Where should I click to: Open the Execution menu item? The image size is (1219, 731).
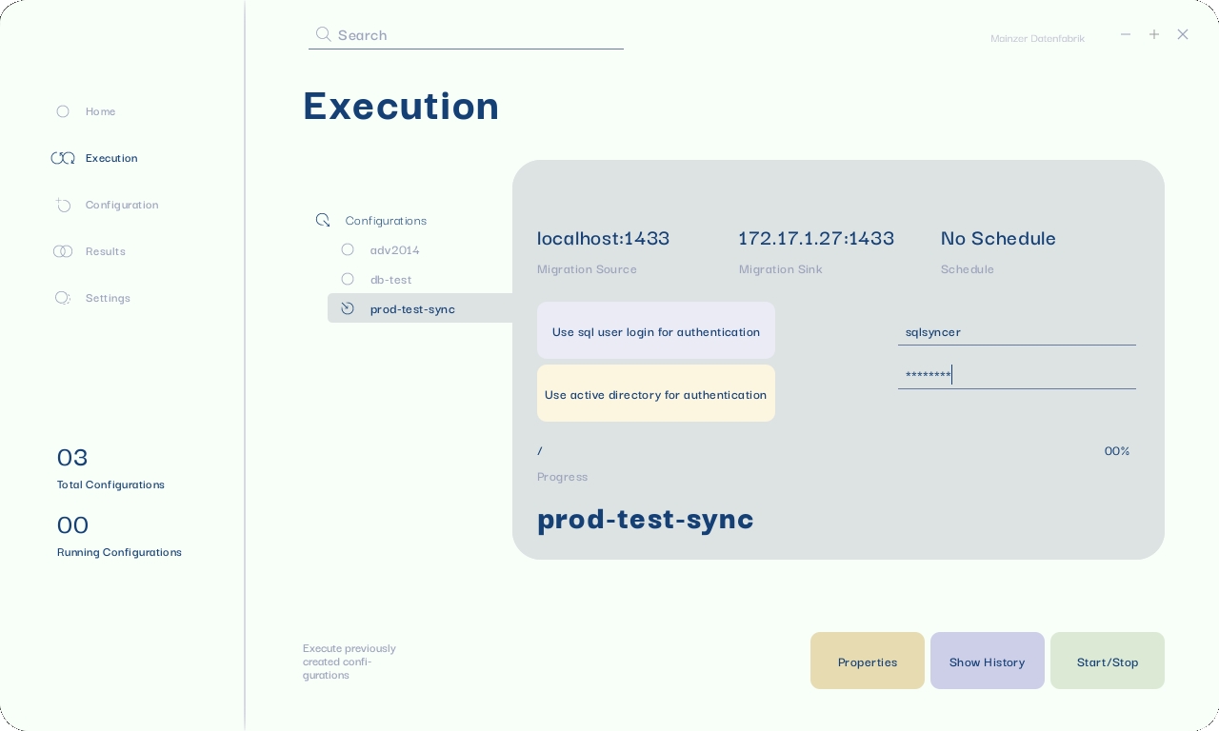(111, 158)
